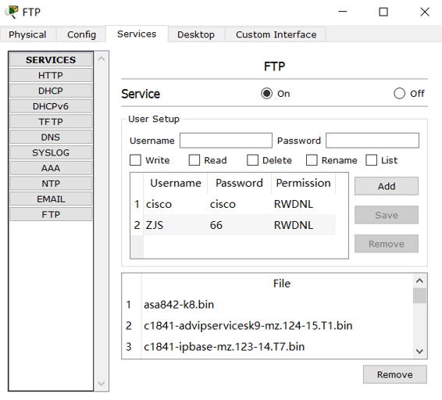The width and height of the screenshot is (442, 400).
Task: Click services panel scroll down arrow
Action: 102,384
